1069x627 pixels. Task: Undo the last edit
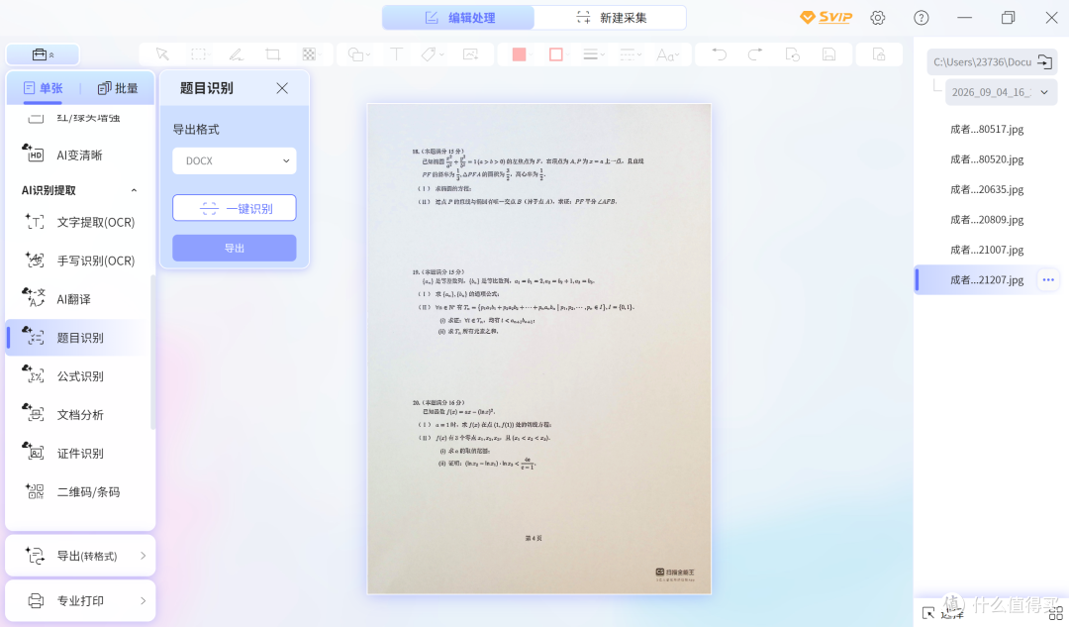719,54
